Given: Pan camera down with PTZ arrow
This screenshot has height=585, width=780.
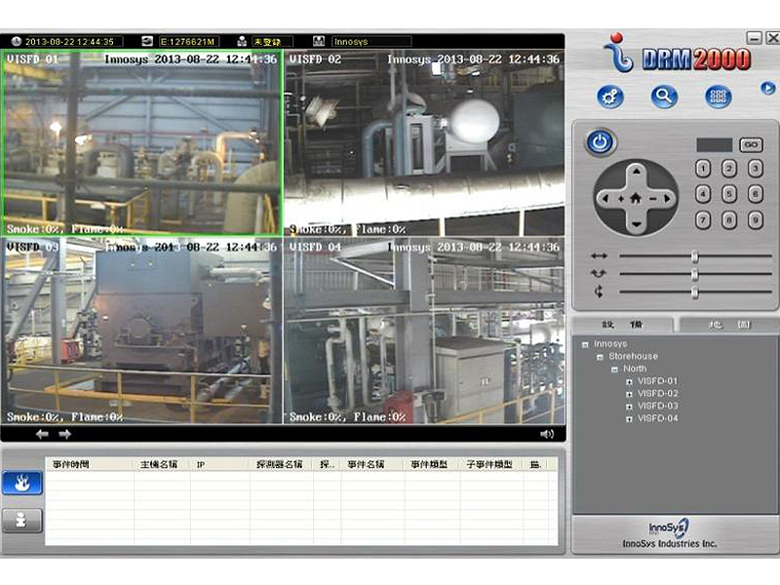Looking at the screenshot, I should [x=637, y=224].
